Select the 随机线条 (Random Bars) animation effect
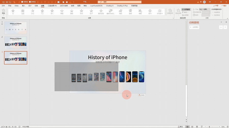This screenshot has height=128, width=229. coord(101,12)
